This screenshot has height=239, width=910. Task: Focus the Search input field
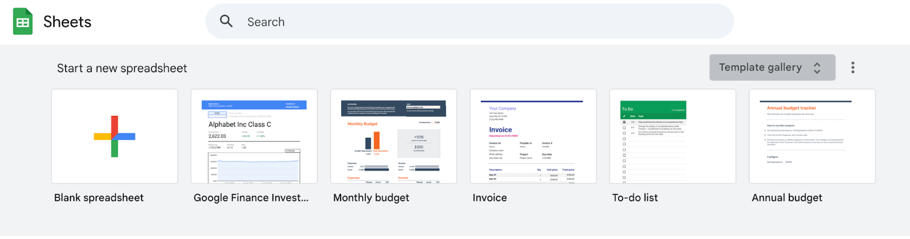[x=469, y=22]
